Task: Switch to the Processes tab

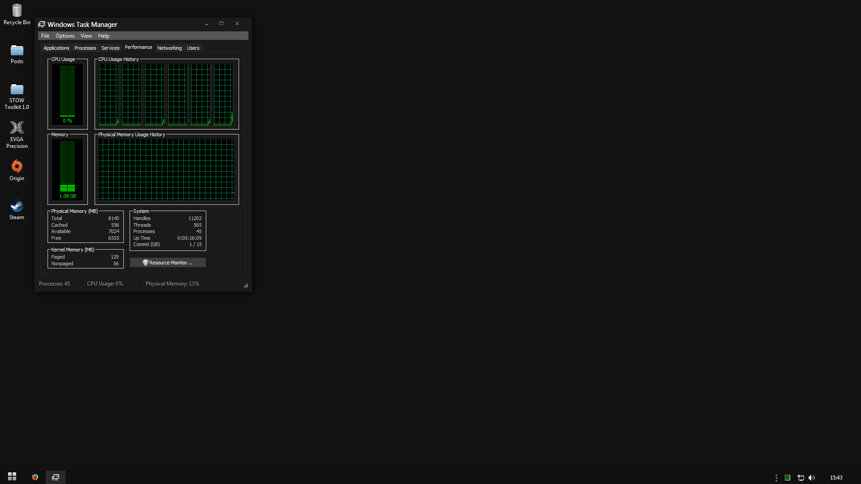Action: click(x=85, y=48)
